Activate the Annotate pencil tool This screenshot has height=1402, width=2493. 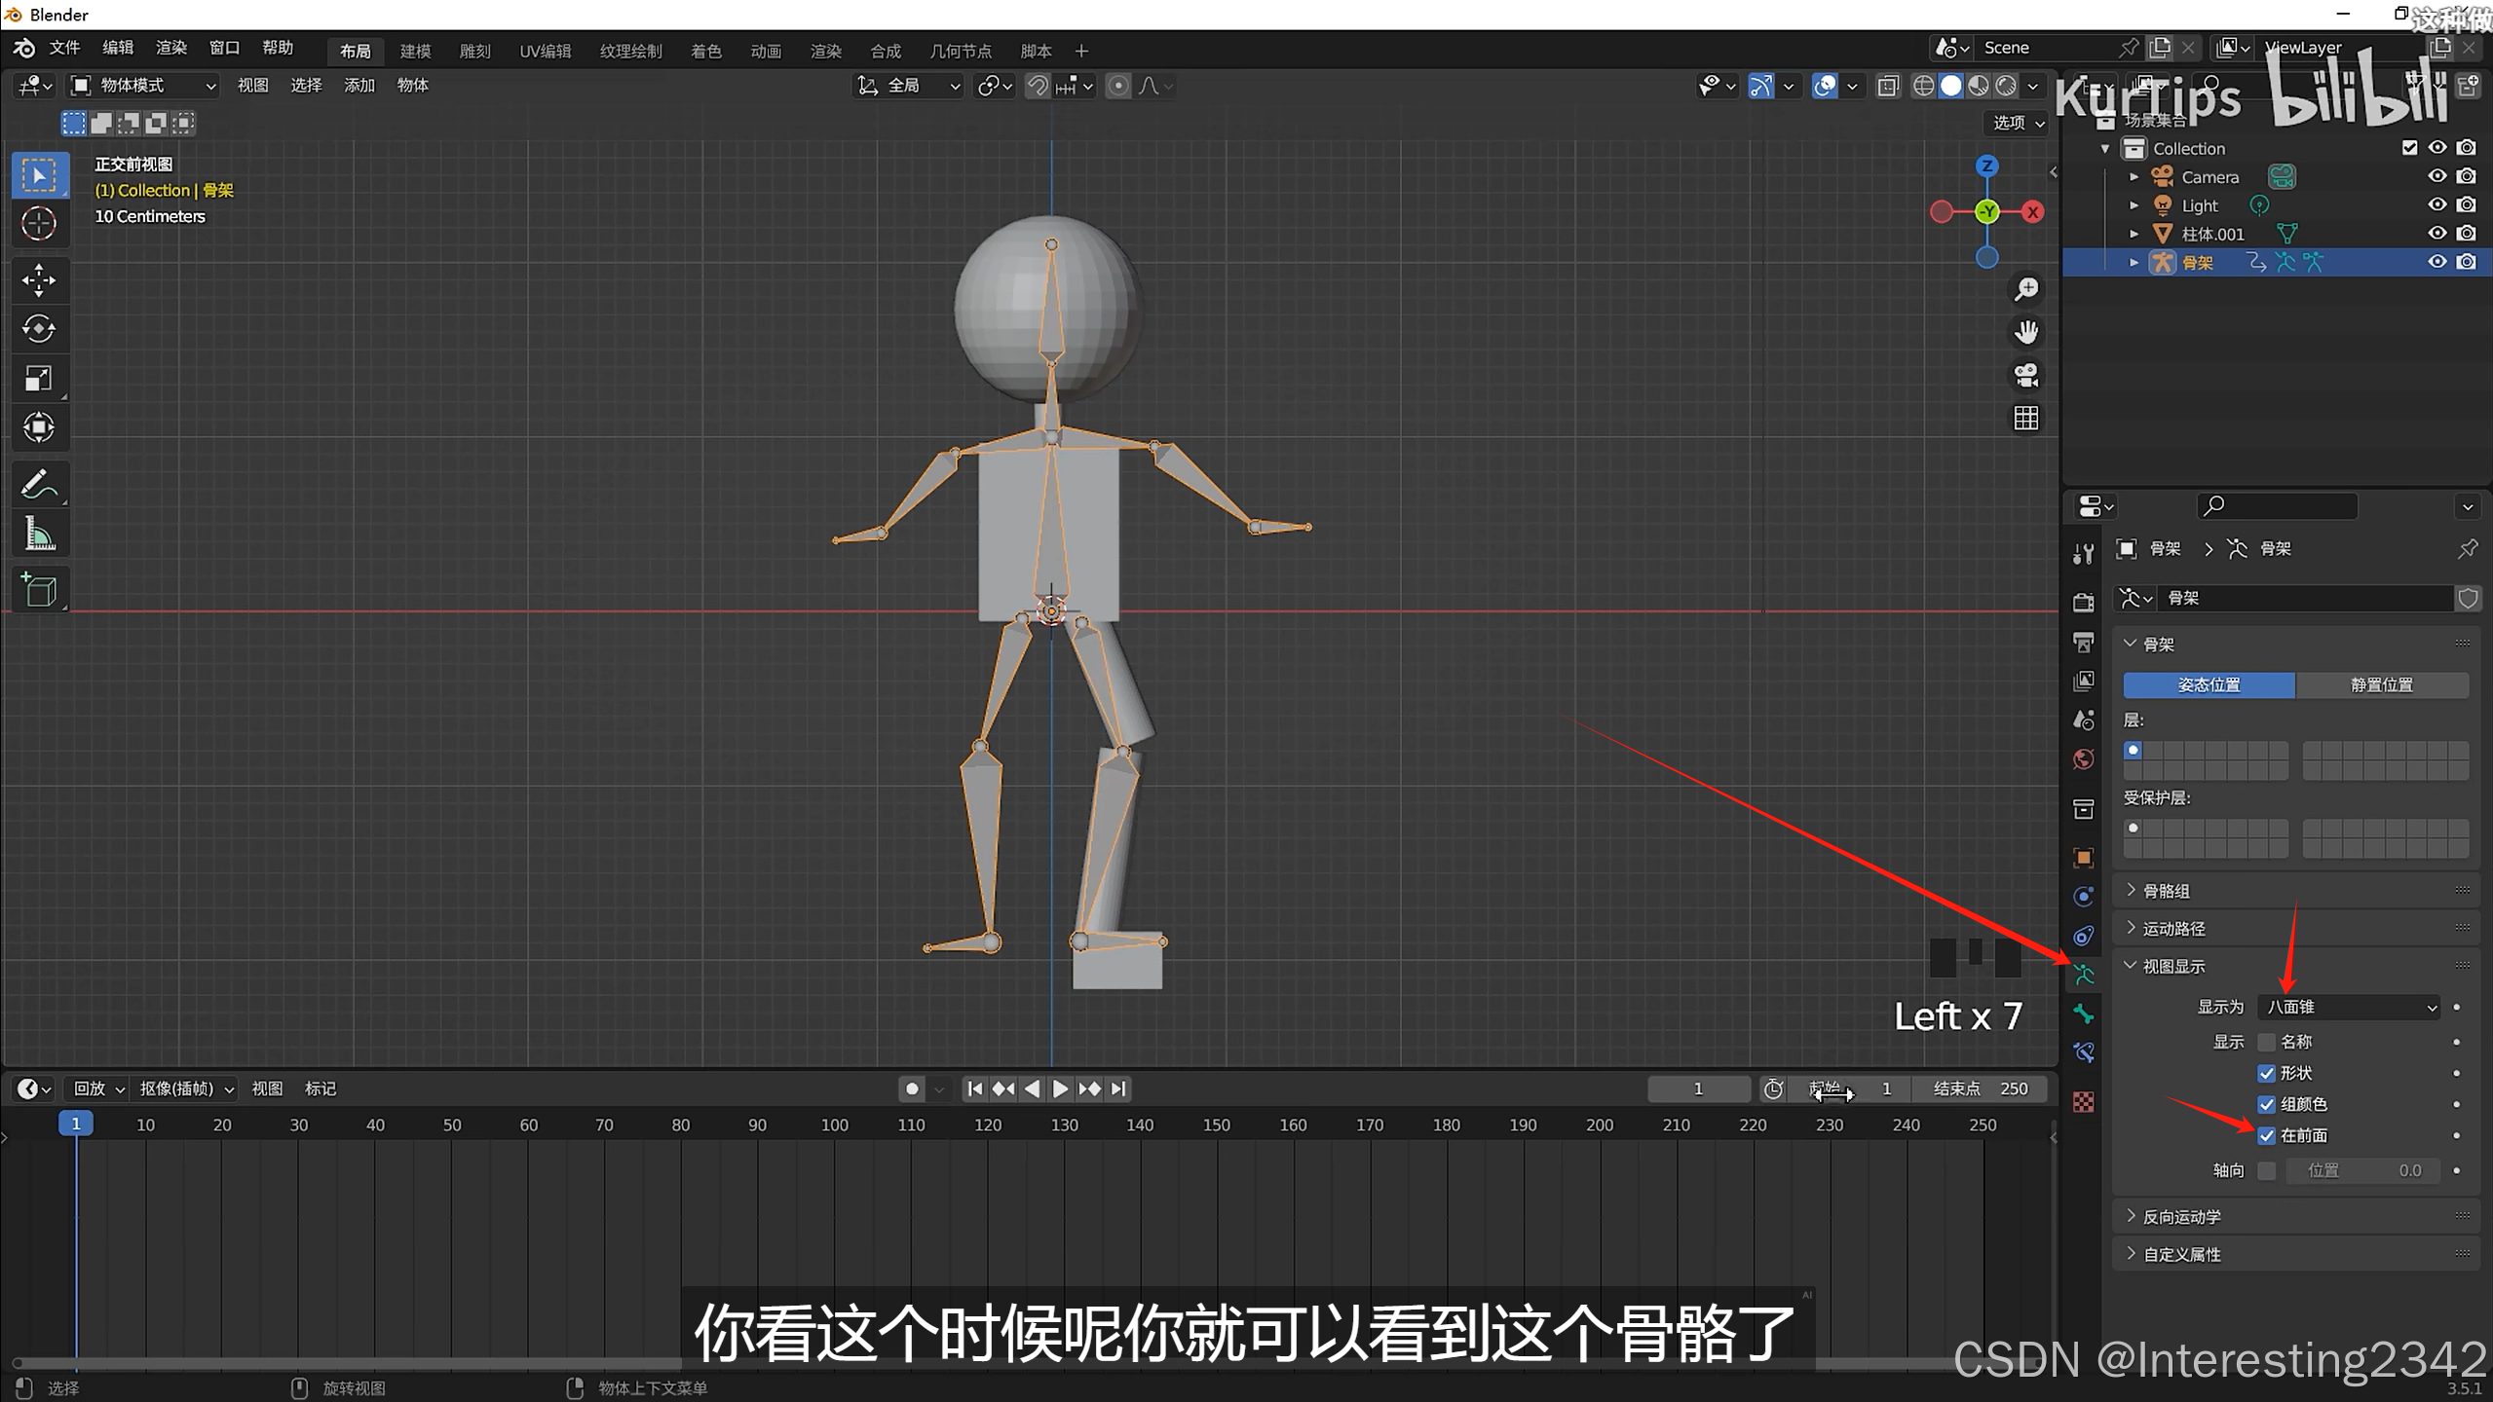coord(39,484)
